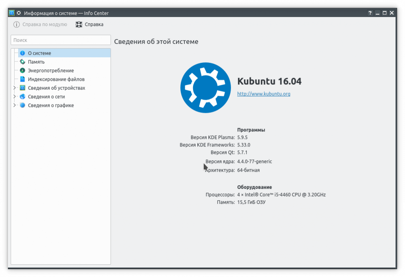Click the Сведения об этой системе heading
The width and height of the screenshot is (405, 277).
(156, 42)
